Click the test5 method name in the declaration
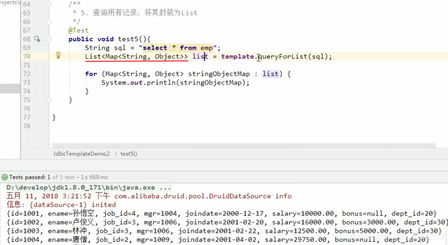Viewport: 448px width, 245px height. pyautogui.click(x=128, y=39)
